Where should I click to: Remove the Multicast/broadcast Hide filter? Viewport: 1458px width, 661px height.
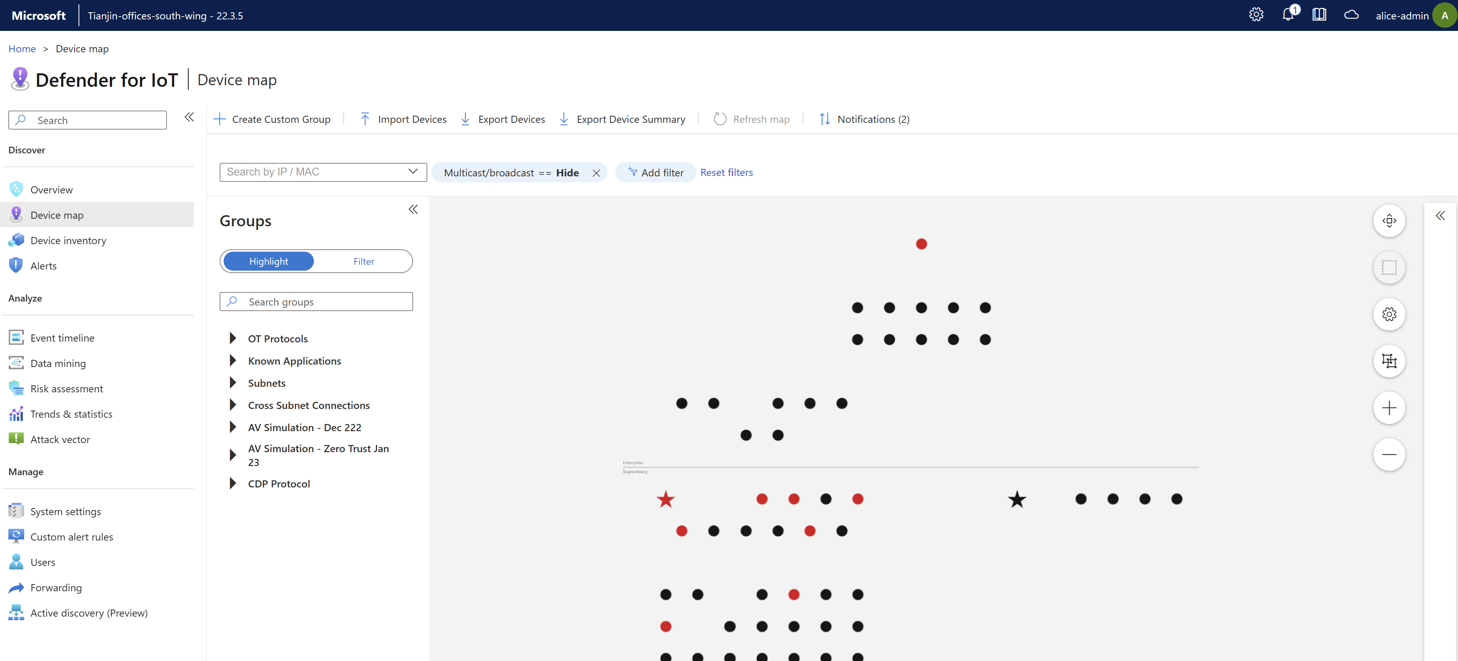tap(596, 173)
